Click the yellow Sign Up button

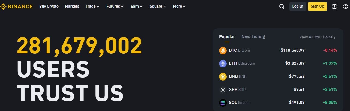[317, 7]
